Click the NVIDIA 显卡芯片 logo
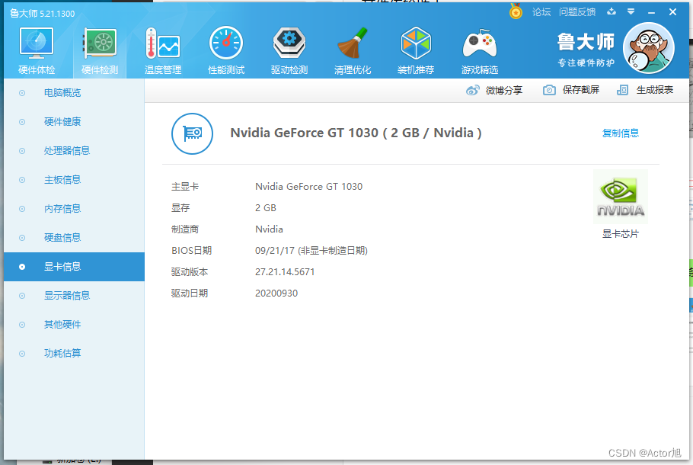This screenshot has height=465, width=693. [x=621, y=197]
